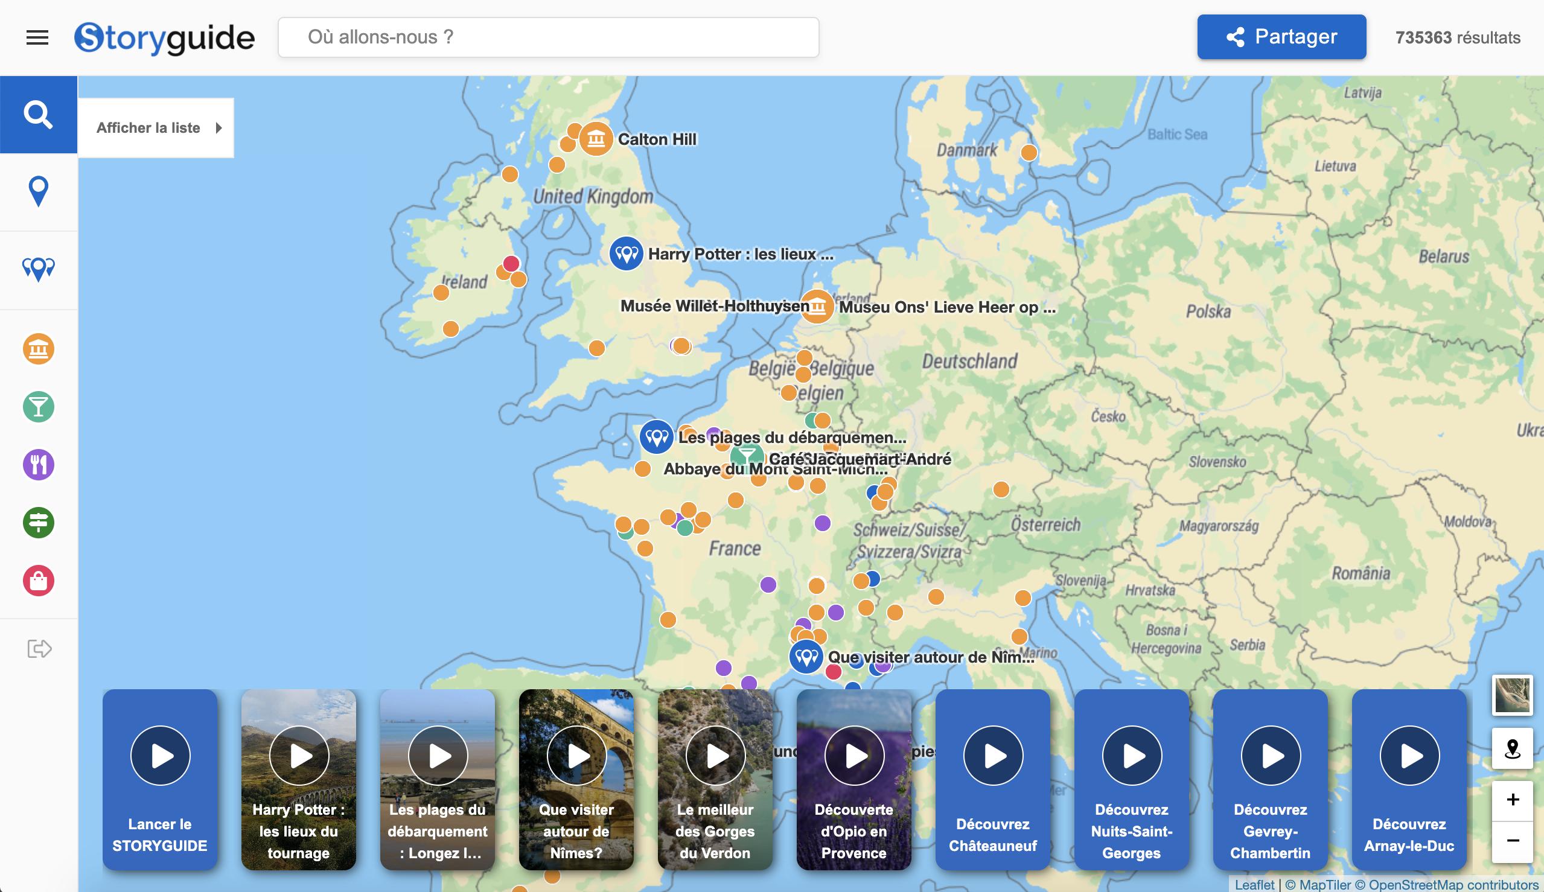Switch to satellite map layer thumbnail
This screenshot has height=892, width=1544.
click(x=1512, y=695)
